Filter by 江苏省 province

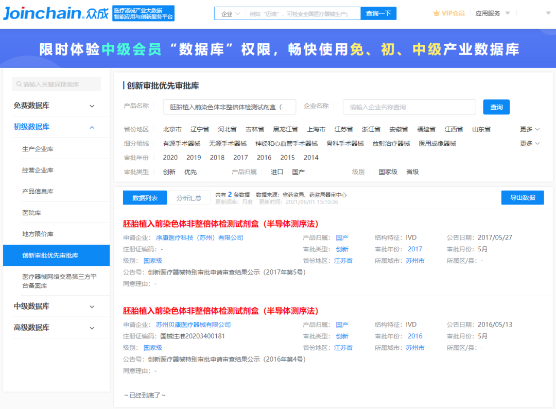click(x=343, y=129)
